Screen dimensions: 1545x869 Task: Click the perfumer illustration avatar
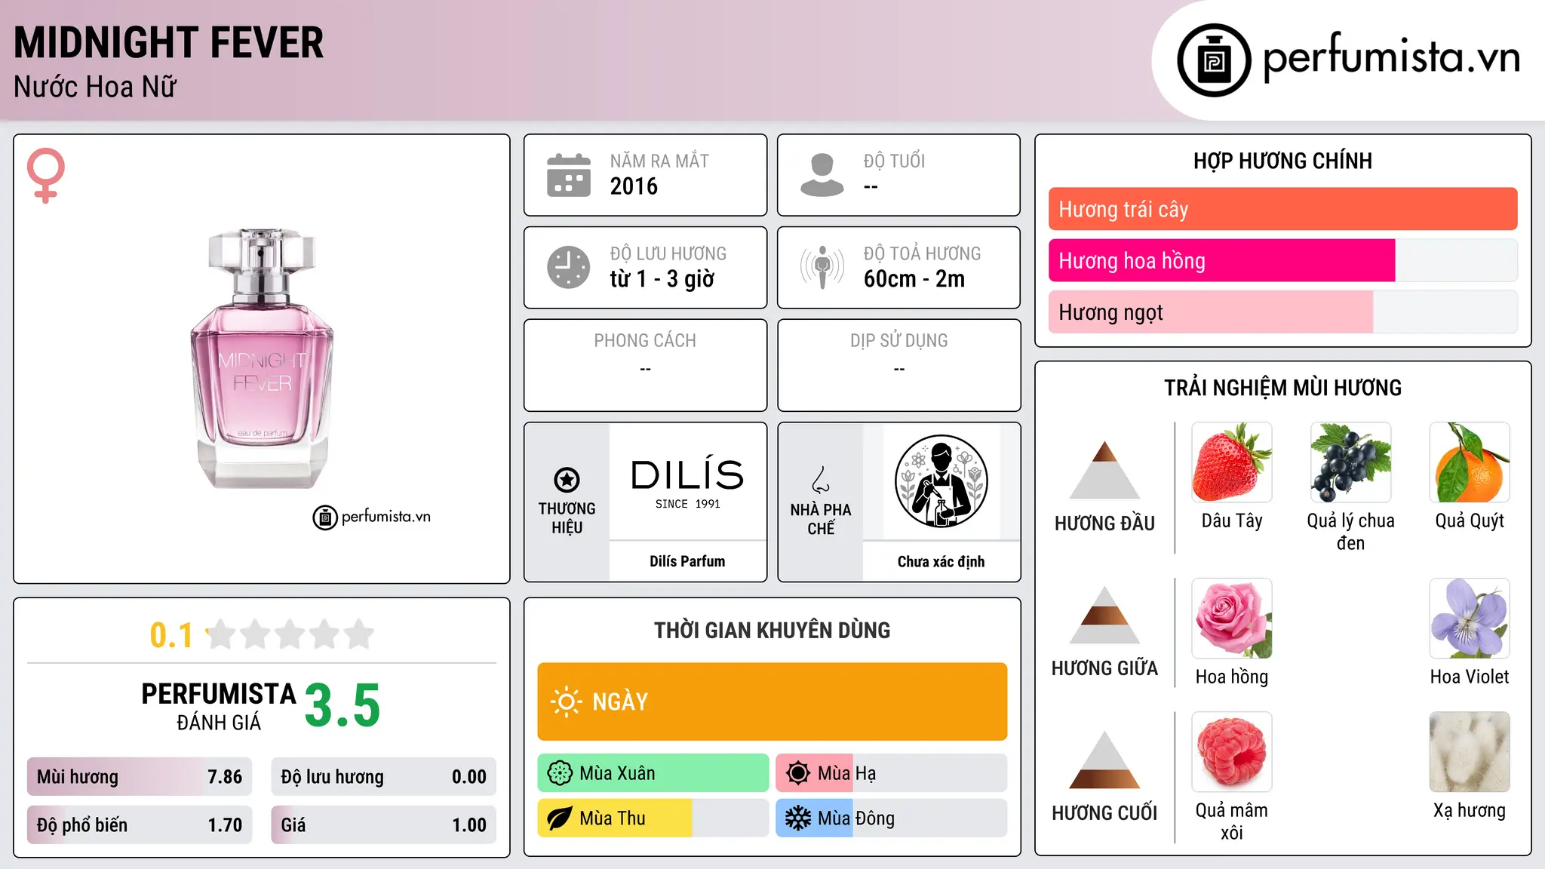coord(941,481)
